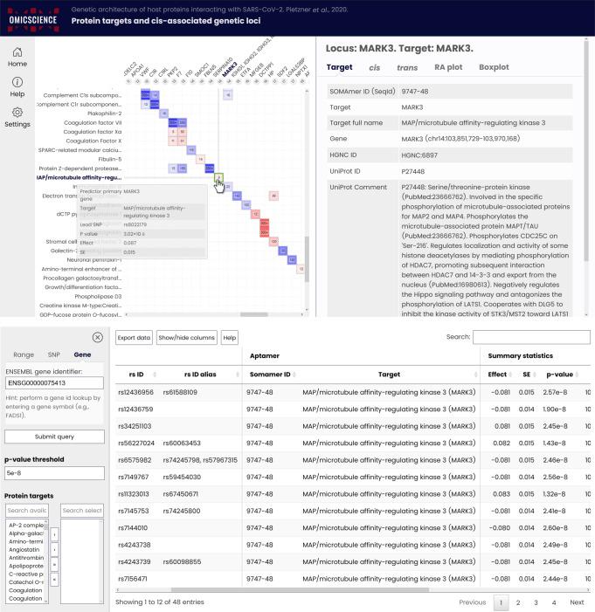The width and height of the screenshot is (595, 612).
Task: Open the RA plot tab
Action: 448,67
